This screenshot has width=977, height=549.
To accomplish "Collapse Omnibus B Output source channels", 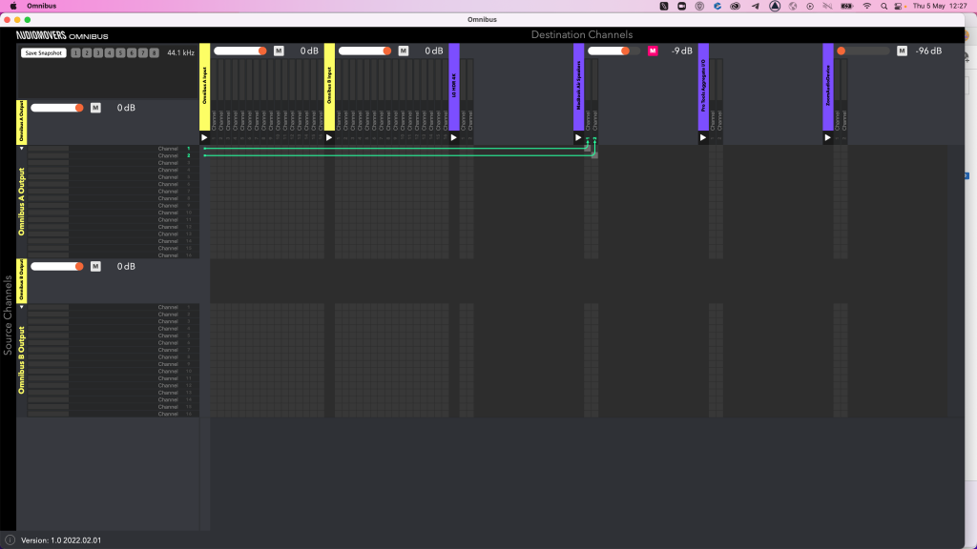I will 22,307.
